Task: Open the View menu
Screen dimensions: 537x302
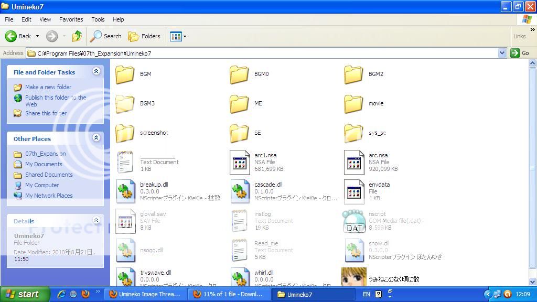Action: click(x=45, y=19)
